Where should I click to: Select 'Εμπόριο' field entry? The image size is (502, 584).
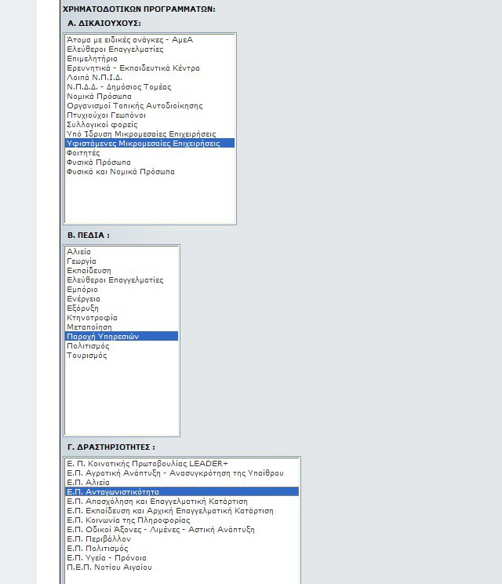[x=122, y=290]
